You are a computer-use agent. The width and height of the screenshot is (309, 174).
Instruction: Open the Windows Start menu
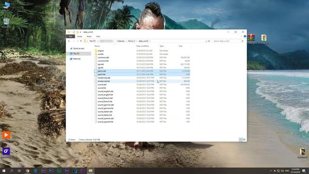(4, 171)
